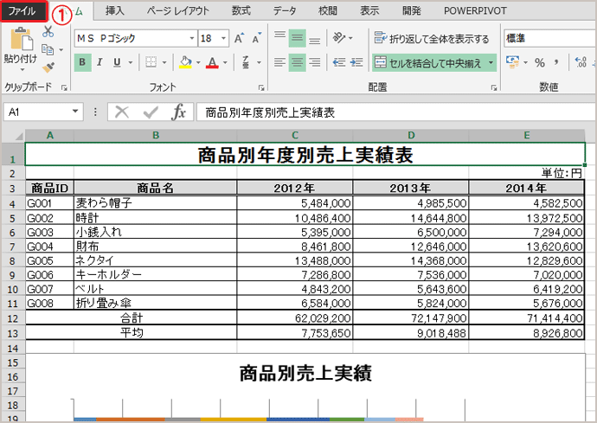The height and width of the screenshot is (423, 597).
Task: Open the データ ribbon tab
Action: pyautogui.click(x=284, y=10)
